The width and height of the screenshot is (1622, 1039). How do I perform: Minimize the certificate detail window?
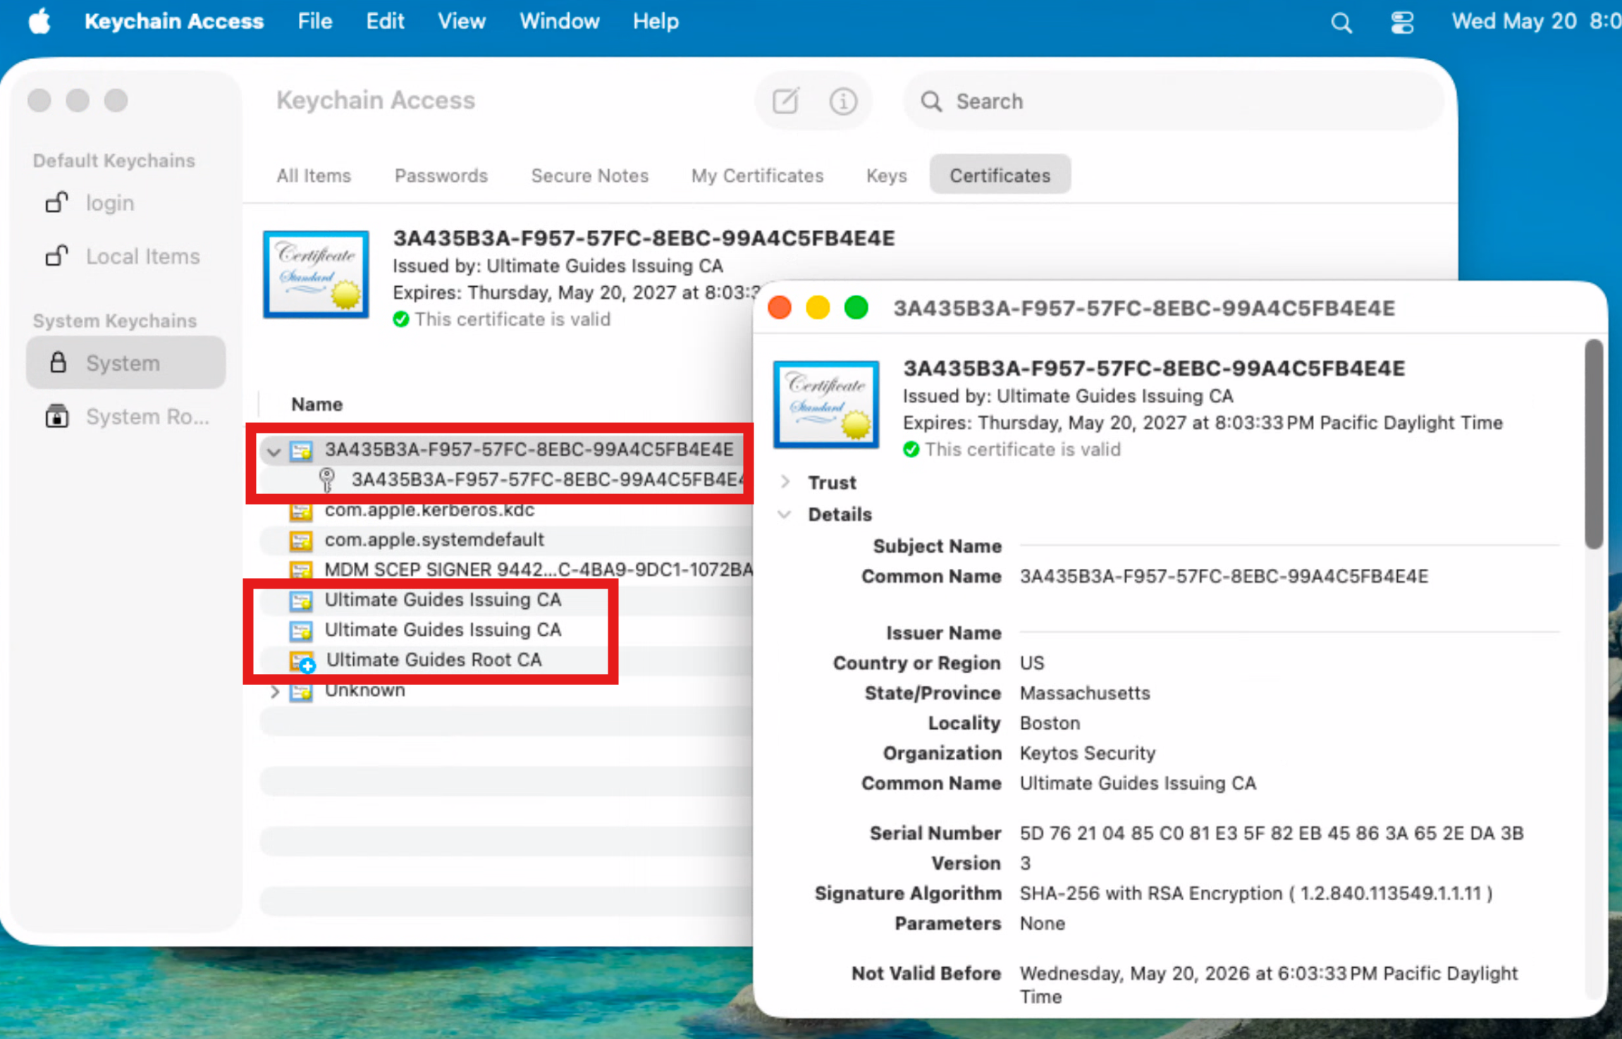818,308
